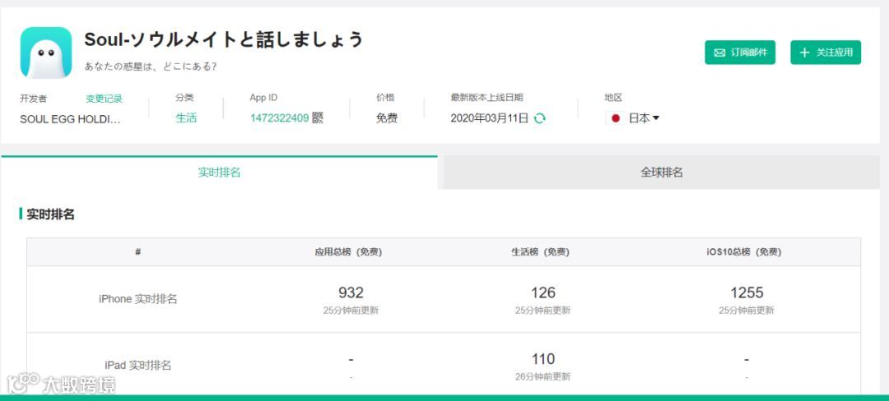Click the Soul app ghost icon
The width and height of the screenshot is (889, 401).
(46, 53)
